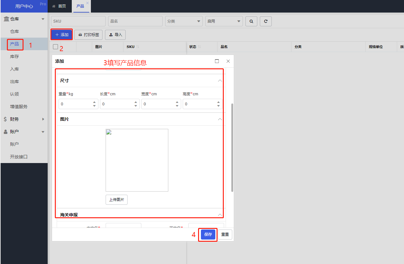Close the 添加 dialog
The image size is (404, 264).
pyautogui.click(x=228, y=61)
